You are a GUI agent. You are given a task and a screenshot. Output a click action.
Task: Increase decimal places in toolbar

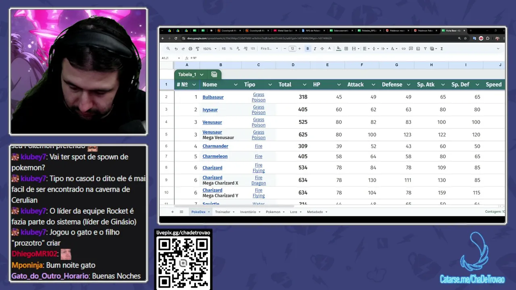pyautogui.click(x=246, y=49)
